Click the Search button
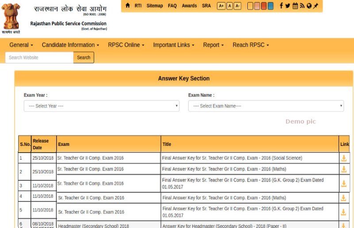The height and width of the screenshot is (228, 354). (84, 57)
